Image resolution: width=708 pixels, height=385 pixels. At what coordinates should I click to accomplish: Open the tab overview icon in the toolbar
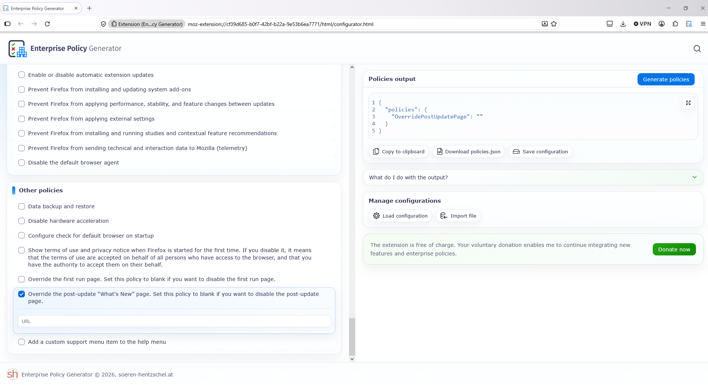click(x=610, y=24)
